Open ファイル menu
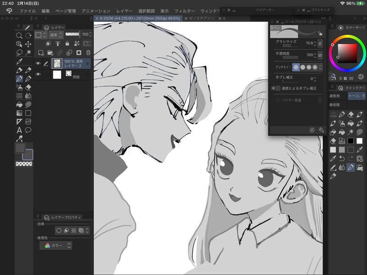This screenshot has width=367, height=275. (28, 11)
